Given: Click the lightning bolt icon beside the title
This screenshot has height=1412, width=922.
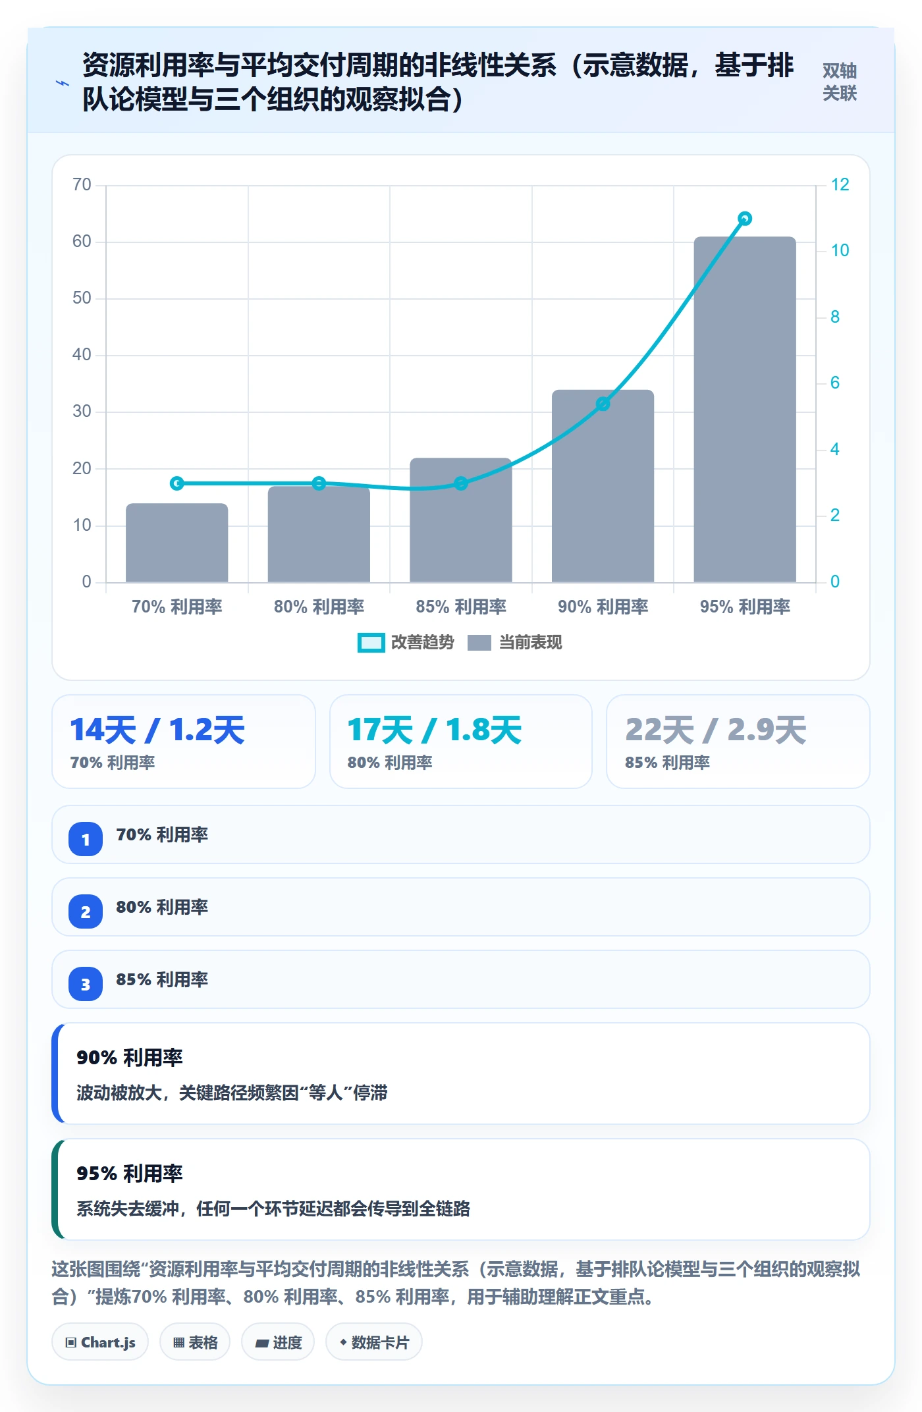Looking at the screenshot, I should coord(63,83).
